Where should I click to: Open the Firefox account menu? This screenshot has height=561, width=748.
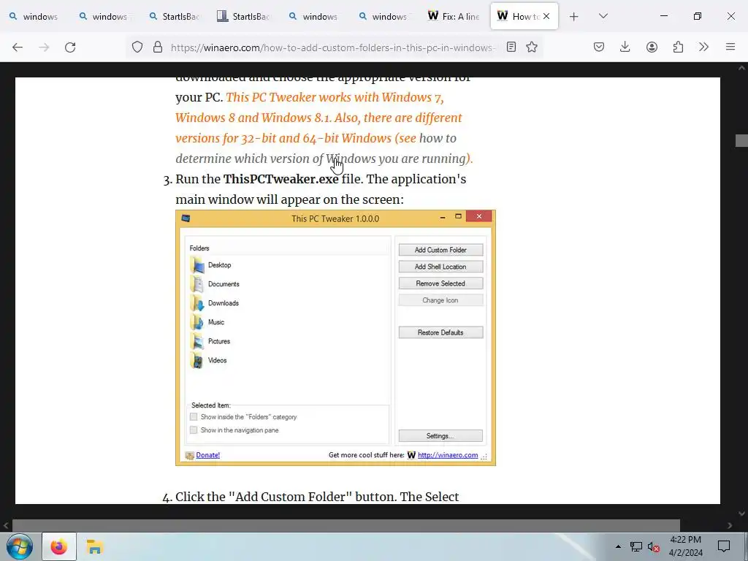tap(652, 47)
